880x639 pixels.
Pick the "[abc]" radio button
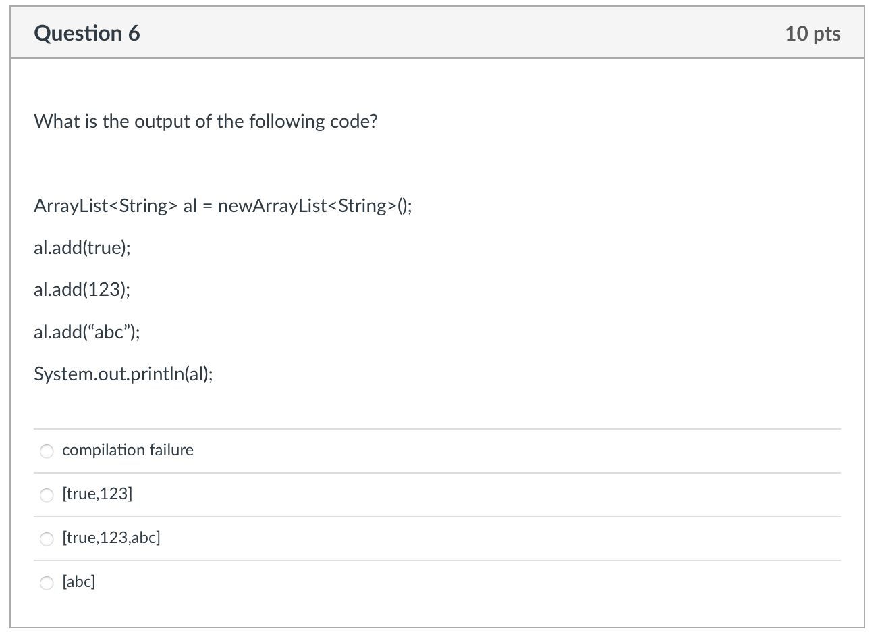[47, 583]
